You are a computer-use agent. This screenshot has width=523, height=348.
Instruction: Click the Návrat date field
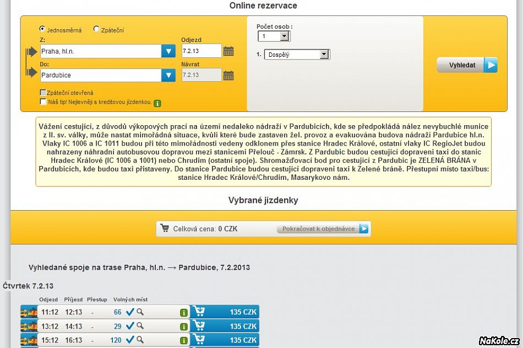(201, 75)
